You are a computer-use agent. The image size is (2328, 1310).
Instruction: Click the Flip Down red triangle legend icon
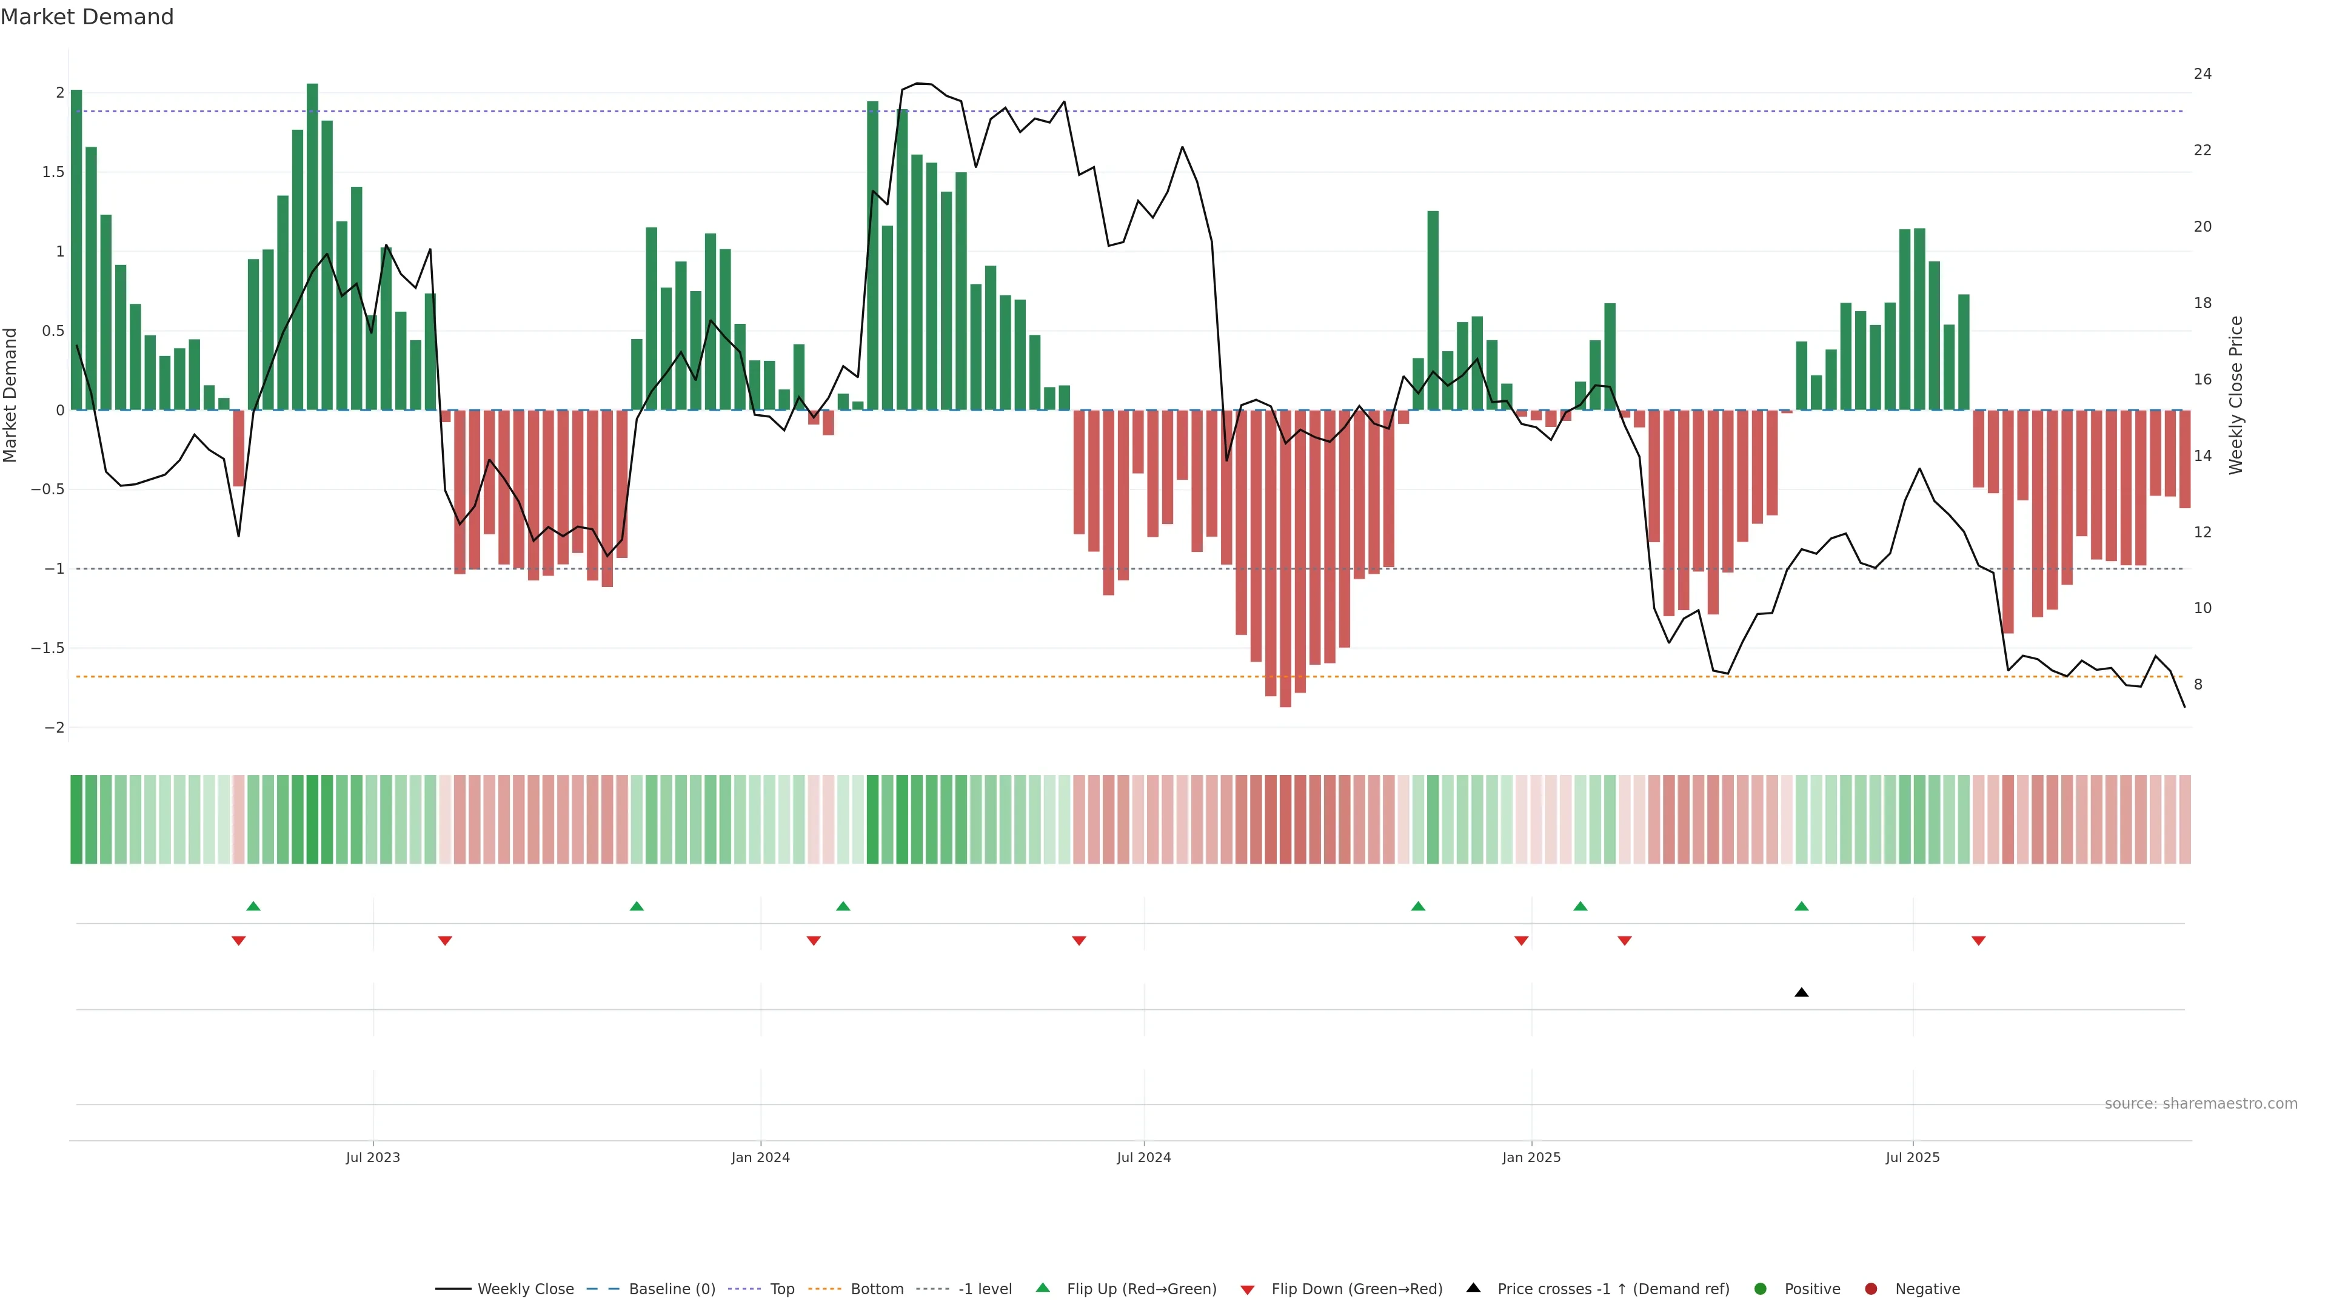[1247, 1290]
